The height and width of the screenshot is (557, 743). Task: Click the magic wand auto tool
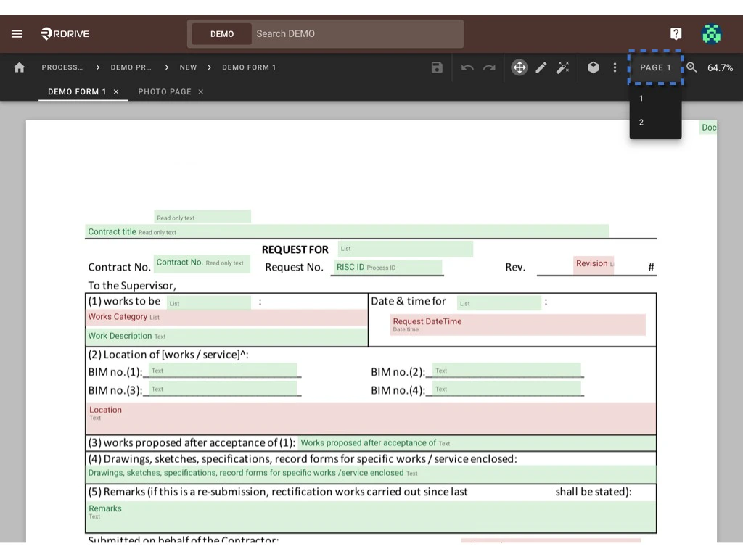pyautogui.click(x=563, y=67)
